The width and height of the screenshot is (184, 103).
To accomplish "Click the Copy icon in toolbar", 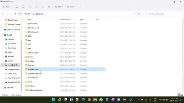I will click(x=24, y=7).
